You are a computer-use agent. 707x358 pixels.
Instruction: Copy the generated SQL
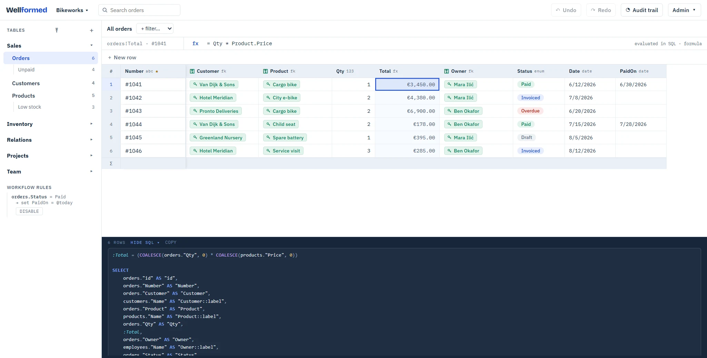[x=171, y=242]
